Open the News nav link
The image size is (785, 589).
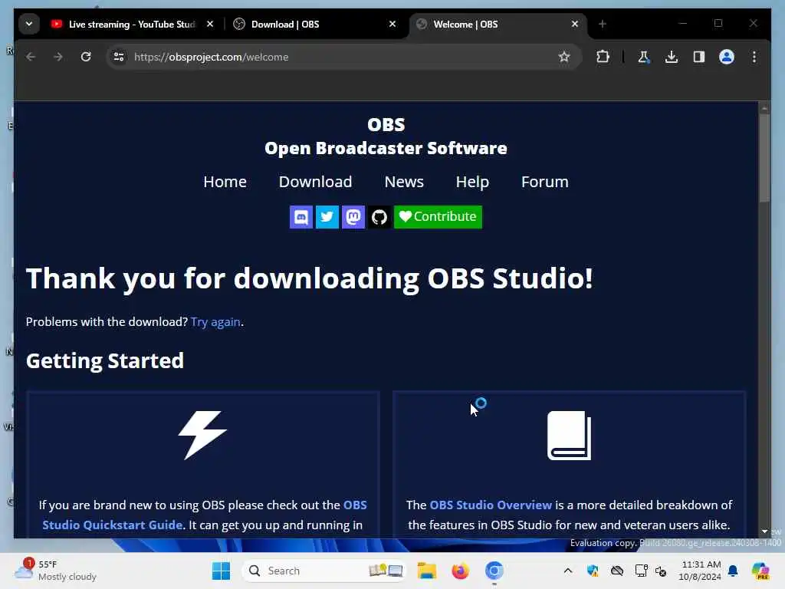tap(404, 182)
